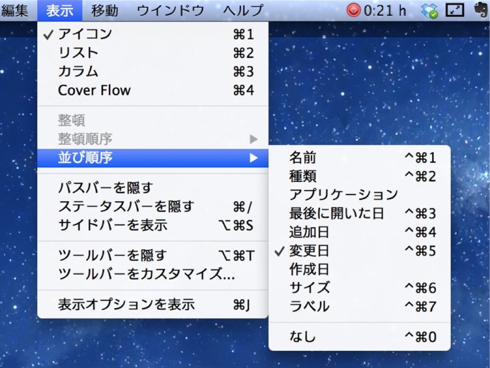Viewport: 490px width, 368px height.
Task: Open ツールバーをカスタマイズ… dialog
Action: click(153, 274)
